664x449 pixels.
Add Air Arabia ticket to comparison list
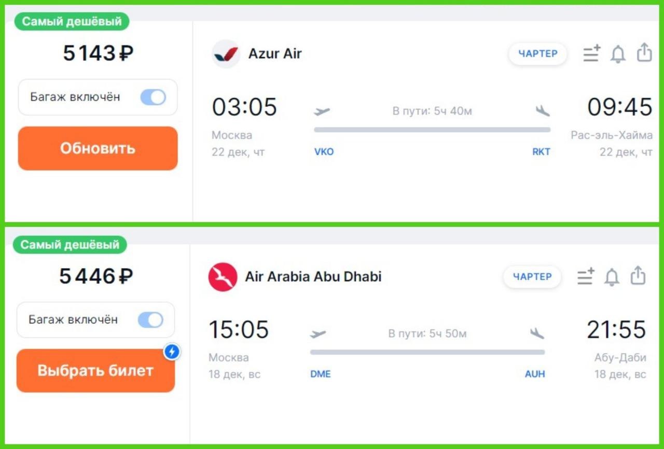click(x=586, y=276)
